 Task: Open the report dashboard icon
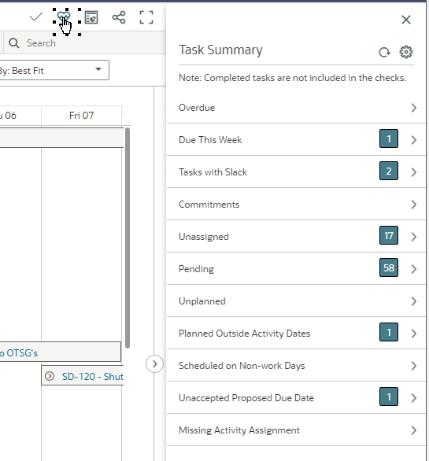(91, 17)
